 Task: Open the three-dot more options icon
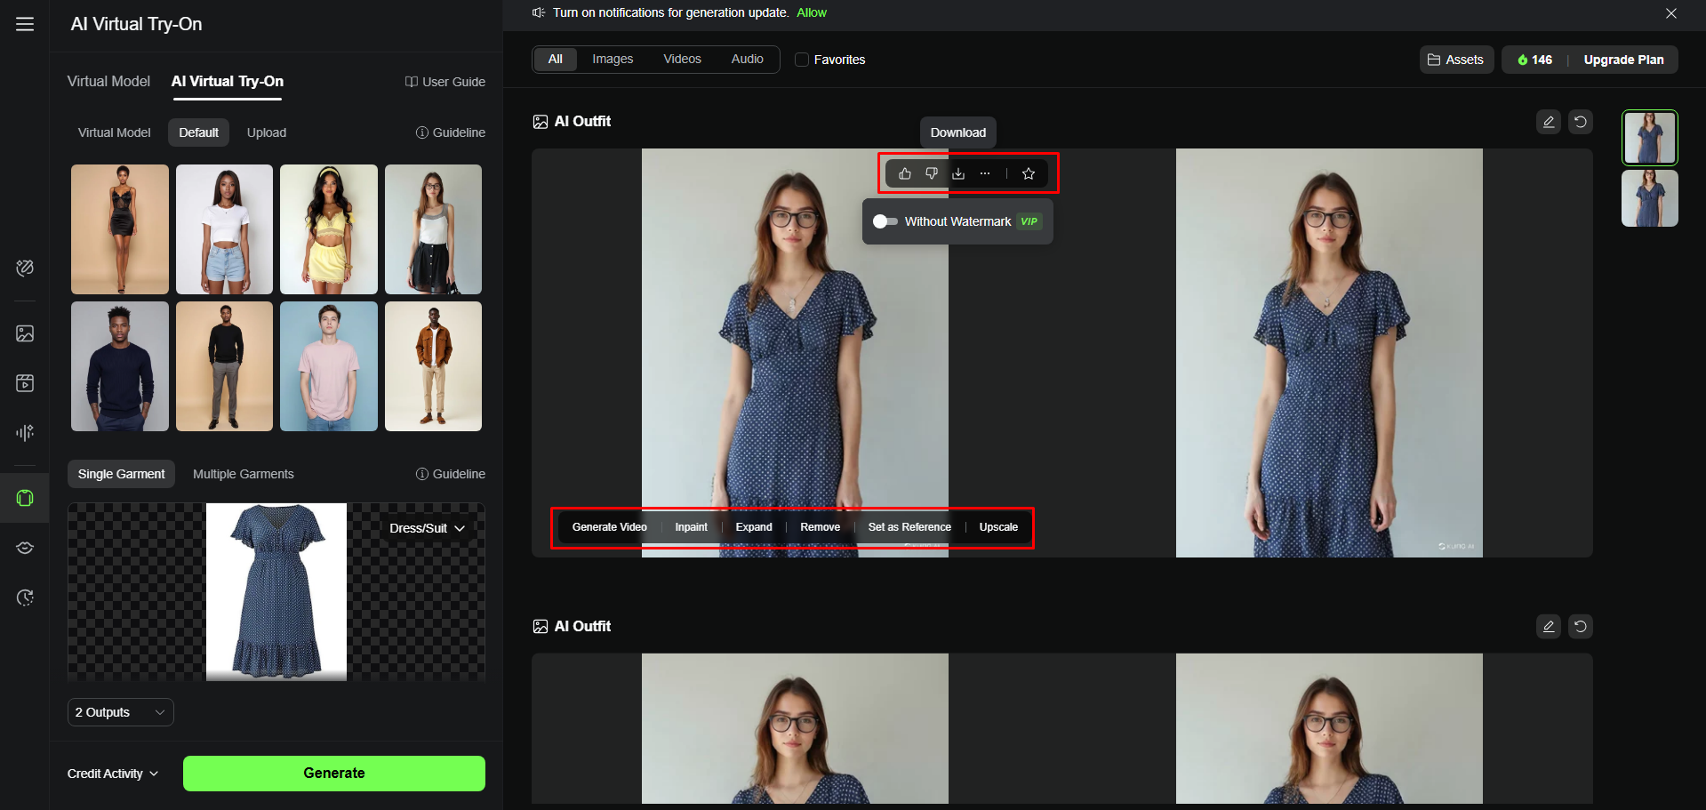click(x=985, y=173)
